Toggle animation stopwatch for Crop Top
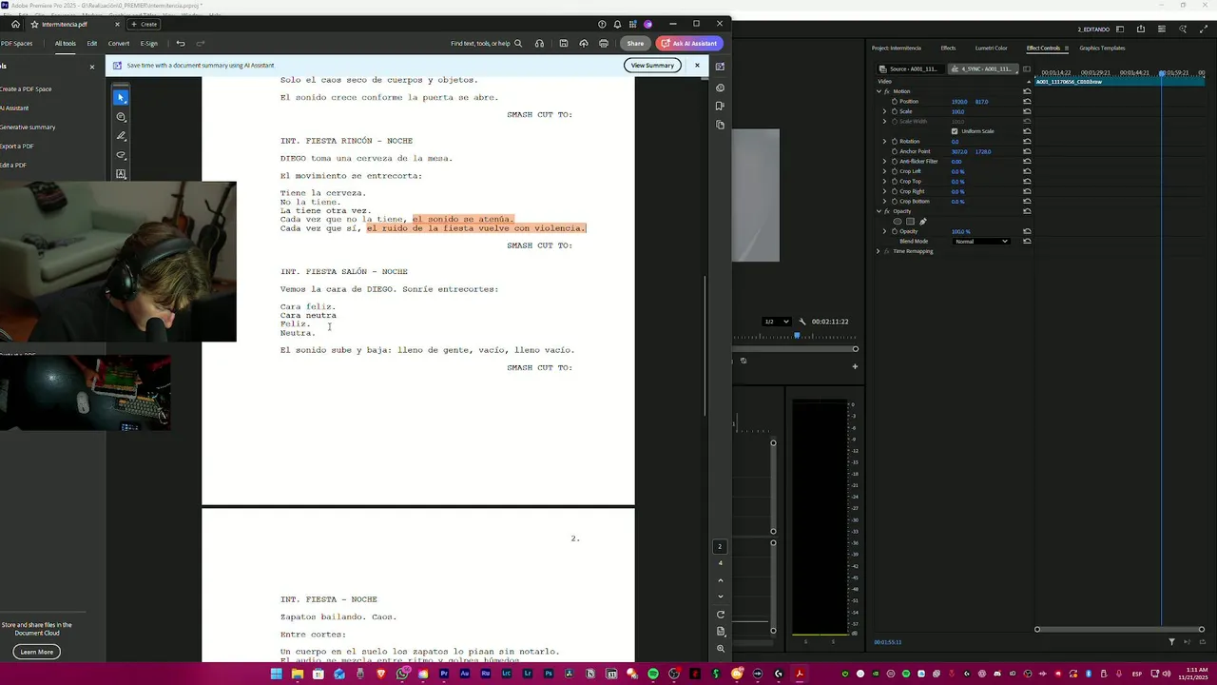 coord(895,181)
